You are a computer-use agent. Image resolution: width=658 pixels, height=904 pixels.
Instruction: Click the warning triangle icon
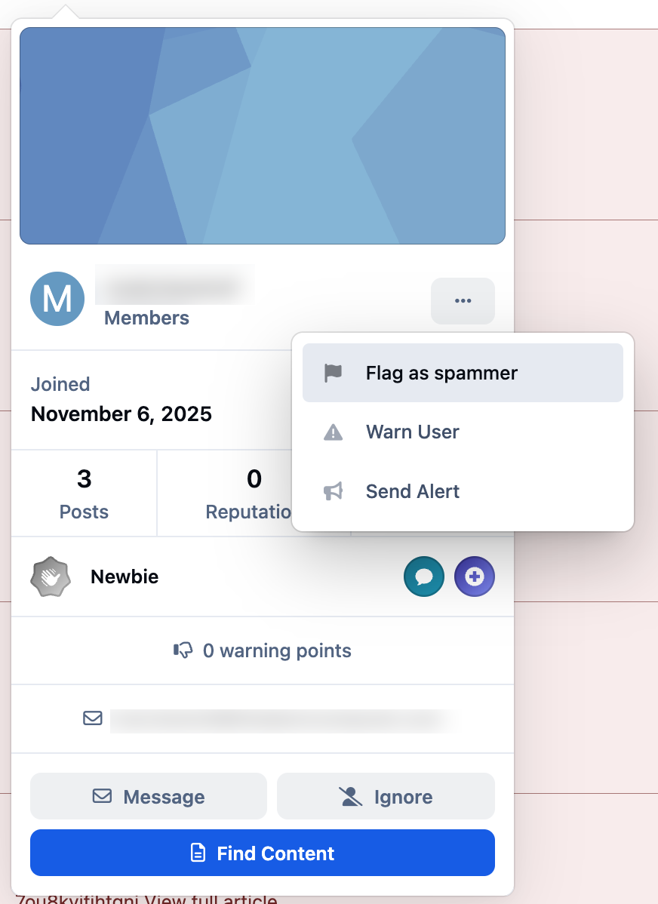[333, 432]
